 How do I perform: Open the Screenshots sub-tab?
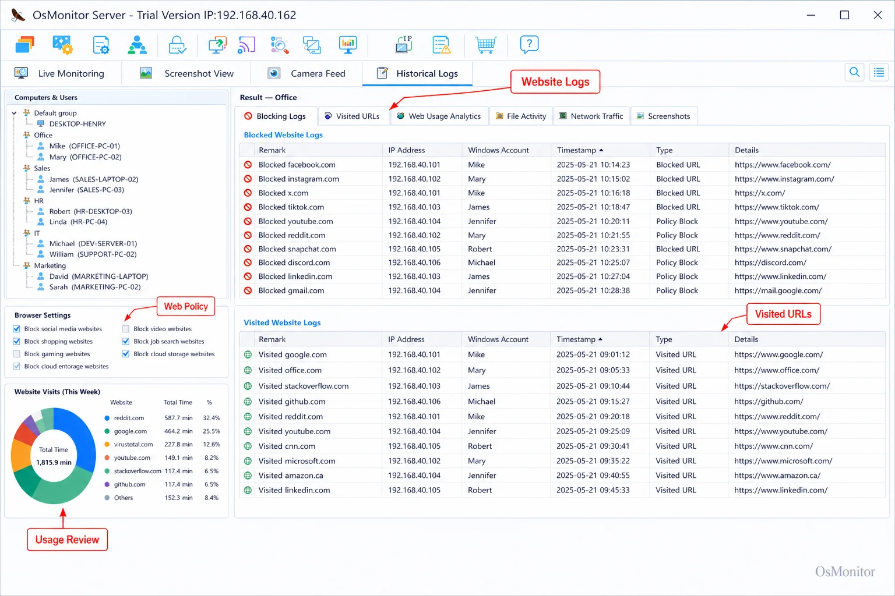click(664, 116)
